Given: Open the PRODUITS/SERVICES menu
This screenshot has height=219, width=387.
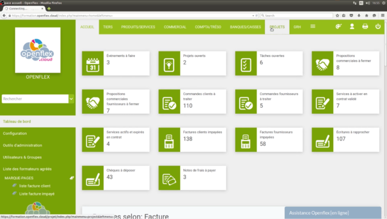Looking at the screenshot, I should coord(138,27).
